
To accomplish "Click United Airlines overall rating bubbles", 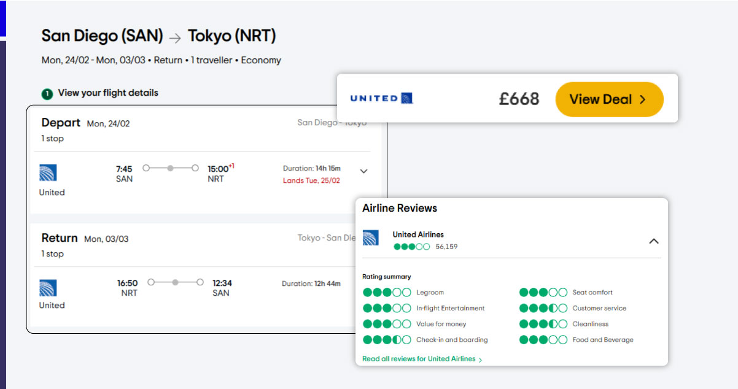I will pos(411,247).
